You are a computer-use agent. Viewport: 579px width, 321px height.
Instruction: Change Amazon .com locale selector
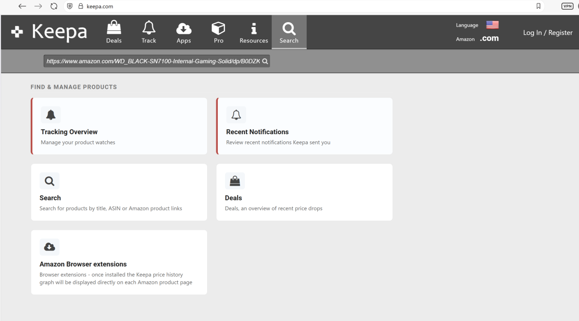[x=489, y=39]
